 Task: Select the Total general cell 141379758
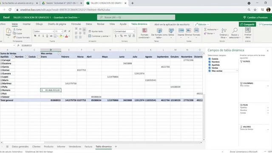point(69,100)
